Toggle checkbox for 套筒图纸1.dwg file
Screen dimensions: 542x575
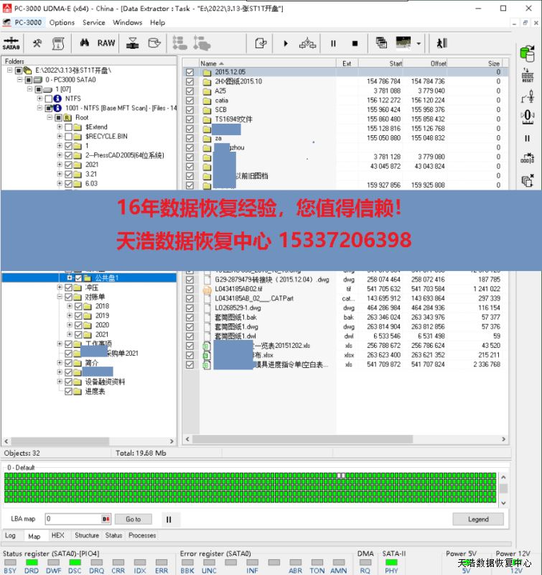[190, 326]
